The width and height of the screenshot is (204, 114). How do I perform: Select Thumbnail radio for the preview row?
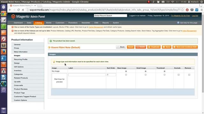[164, 75]
